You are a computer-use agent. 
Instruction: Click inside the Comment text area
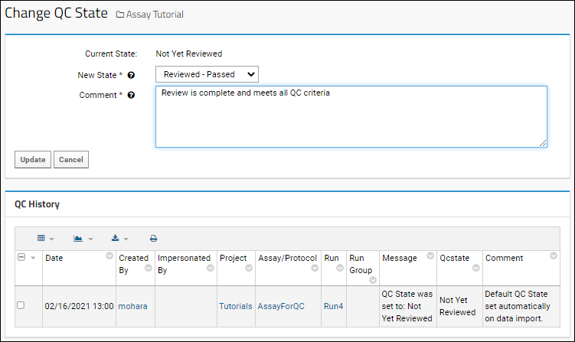[351, 116]
